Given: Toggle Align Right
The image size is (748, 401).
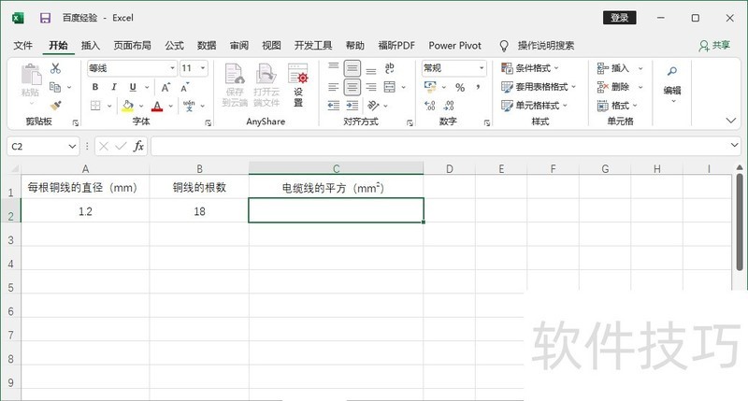Looking at the screenshot, I should click(371, 87).
